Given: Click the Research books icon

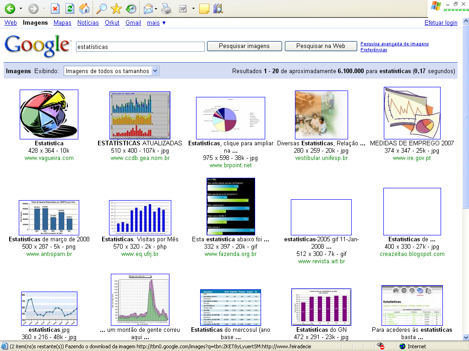Looking at the screenshot, I should click(x=218, y=8).
